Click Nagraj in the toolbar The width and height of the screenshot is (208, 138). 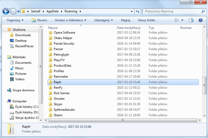125,20
